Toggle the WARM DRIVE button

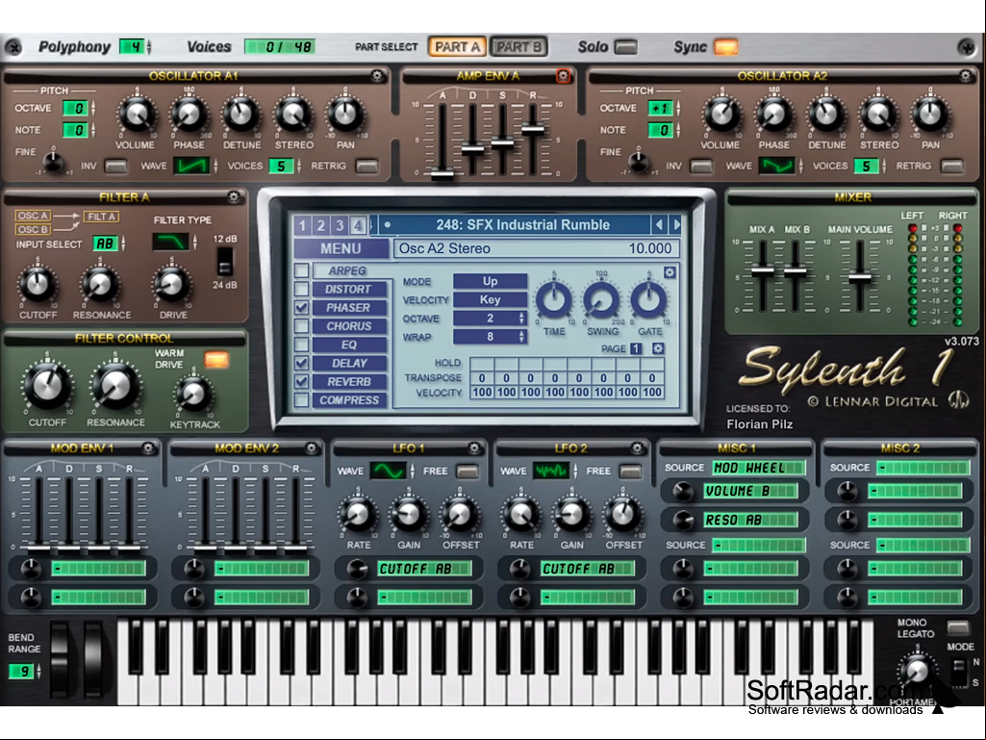215,360
